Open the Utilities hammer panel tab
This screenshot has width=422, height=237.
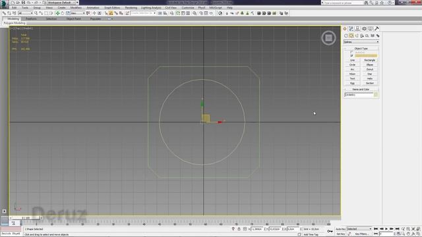click(377, 29)
